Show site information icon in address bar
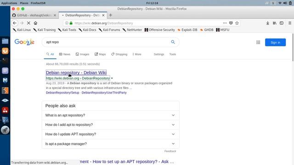Viewport: 294px width, 165px height. 67,23
